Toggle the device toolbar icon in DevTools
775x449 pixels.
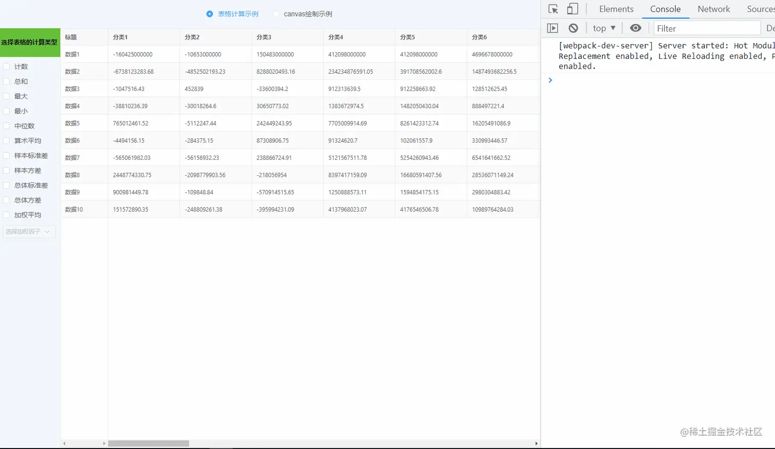click(x=573, y=9)
